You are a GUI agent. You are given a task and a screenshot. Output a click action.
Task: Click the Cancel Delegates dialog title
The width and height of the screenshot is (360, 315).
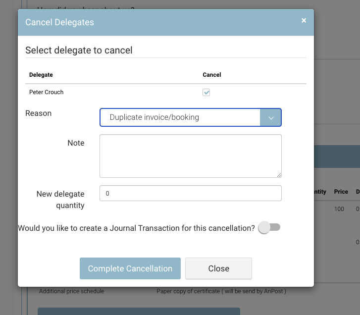[x=59, y=22]
